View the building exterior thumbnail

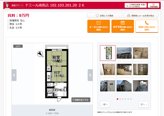(x=124, y=53)
